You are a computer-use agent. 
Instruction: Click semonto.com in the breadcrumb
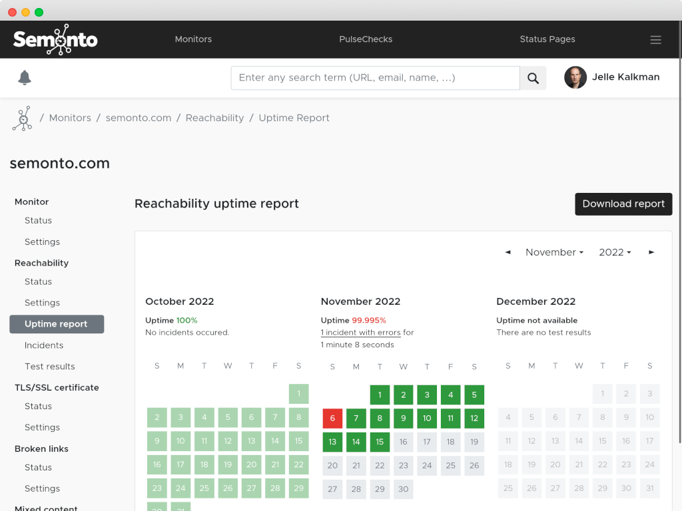coord(139,118)
